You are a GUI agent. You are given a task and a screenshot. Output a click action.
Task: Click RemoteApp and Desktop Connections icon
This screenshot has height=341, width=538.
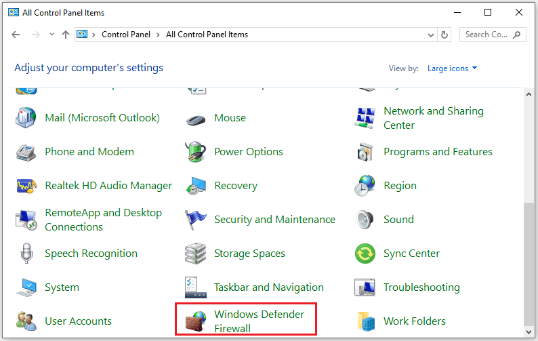point(26,220)
